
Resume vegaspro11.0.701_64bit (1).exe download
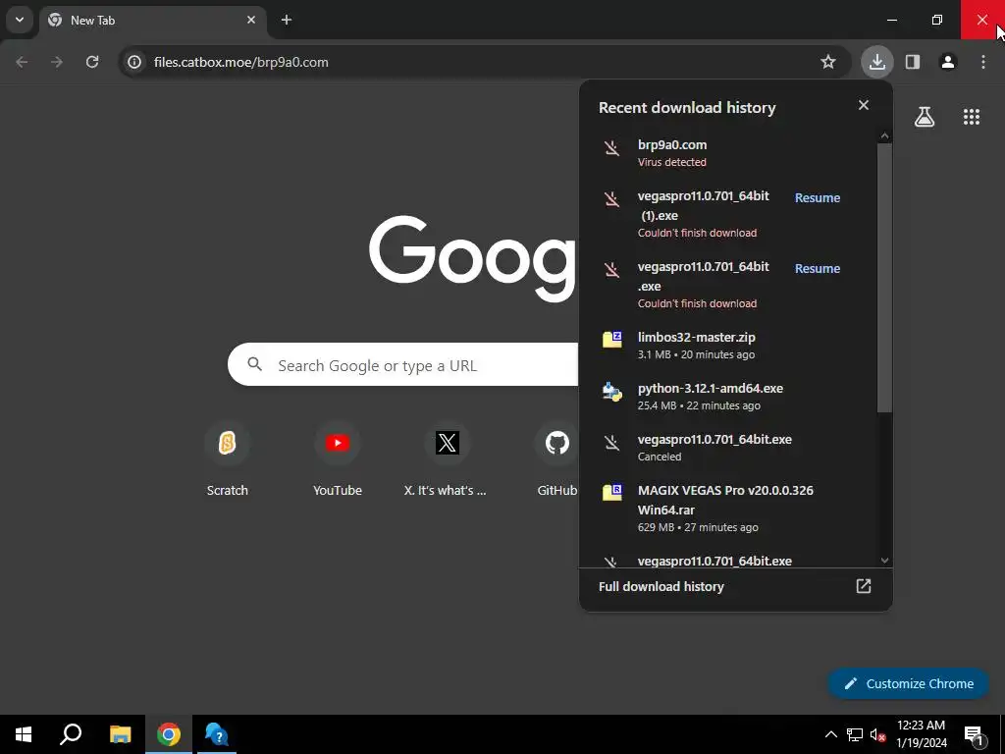click(x=818, y=198)
